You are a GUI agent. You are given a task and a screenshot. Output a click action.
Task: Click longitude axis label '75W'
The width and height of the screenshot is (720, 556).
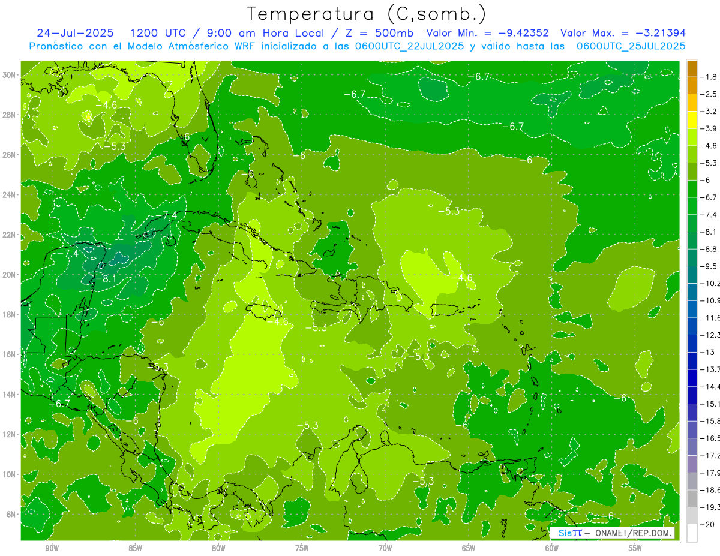tap(302, 549)
